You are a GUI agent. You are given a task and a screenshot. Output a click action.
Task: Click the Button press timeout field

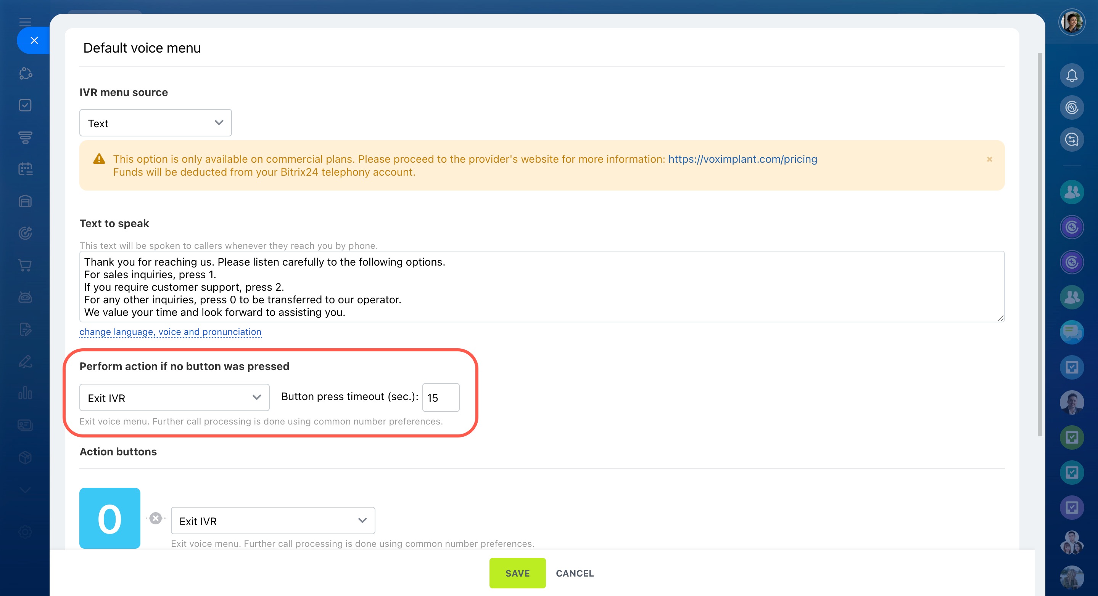pyautogui.click(x=441, y=397)
